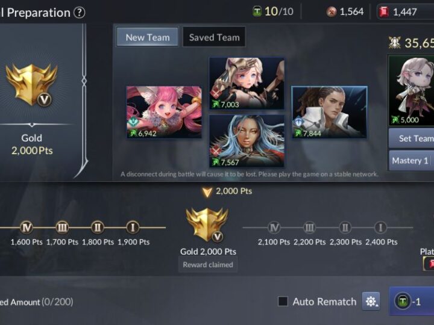434x325 pixels.
Task: Select the dreadlocked hero with 7,844 power
Action: 329,112
